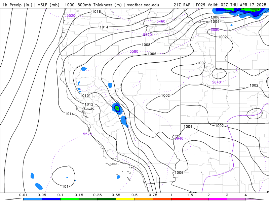Select the pink 1.5–2 legend swatch

coord(199,199)
